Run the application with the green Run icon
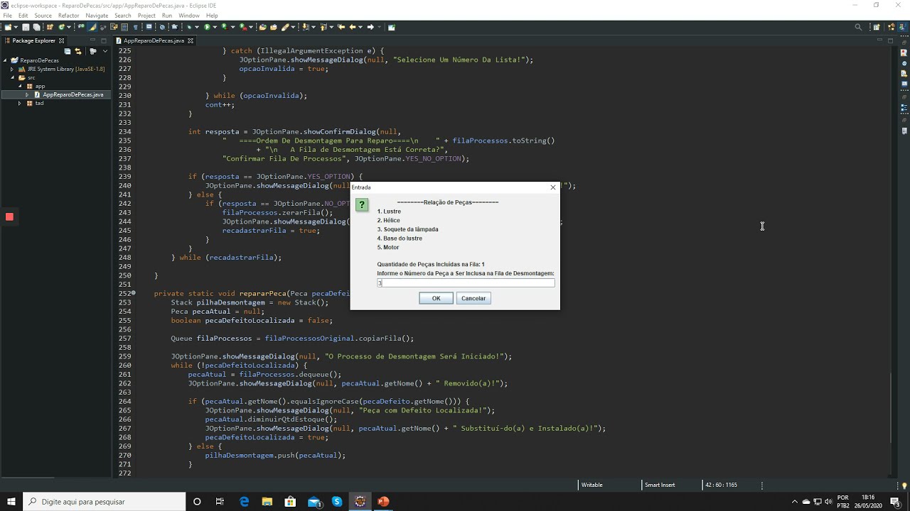Screen dimensions: 910x511 pyautogui.click(x=207, y=27)
